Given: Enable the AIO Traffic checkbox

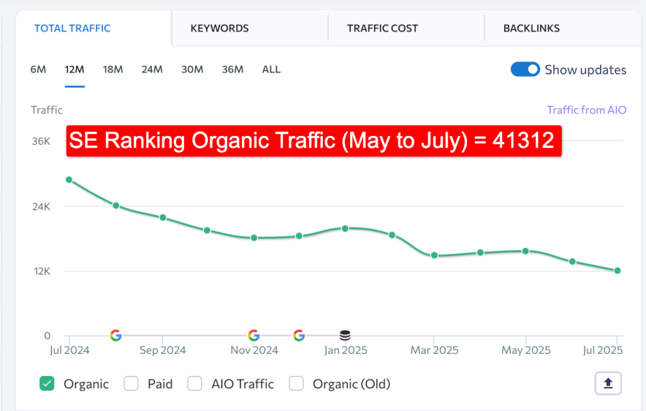Looking at the screenshot, I should [194, 383].
